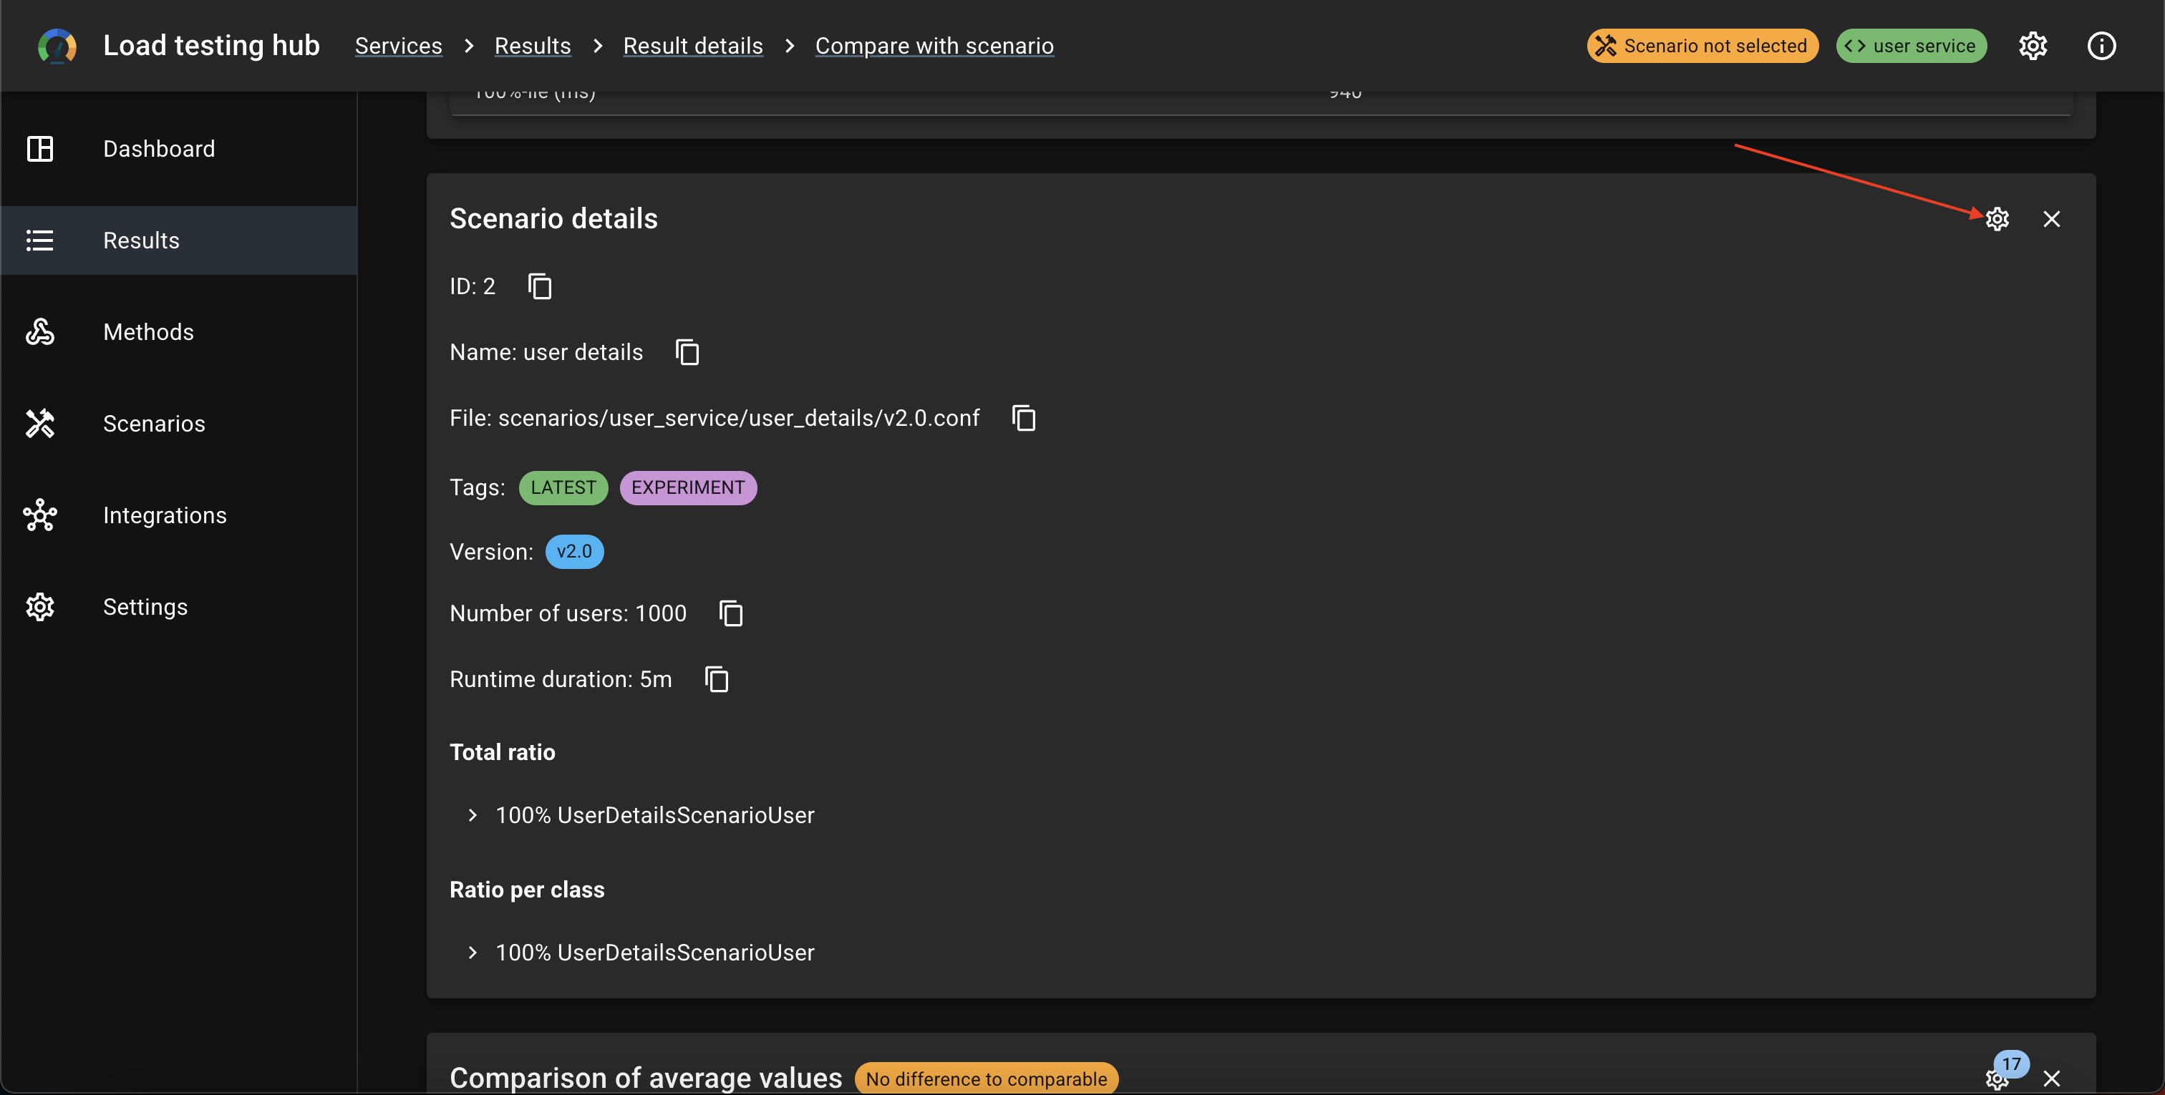Follow the Result details breadcrumb link
2165x1095 pixels.
point(693,45)
